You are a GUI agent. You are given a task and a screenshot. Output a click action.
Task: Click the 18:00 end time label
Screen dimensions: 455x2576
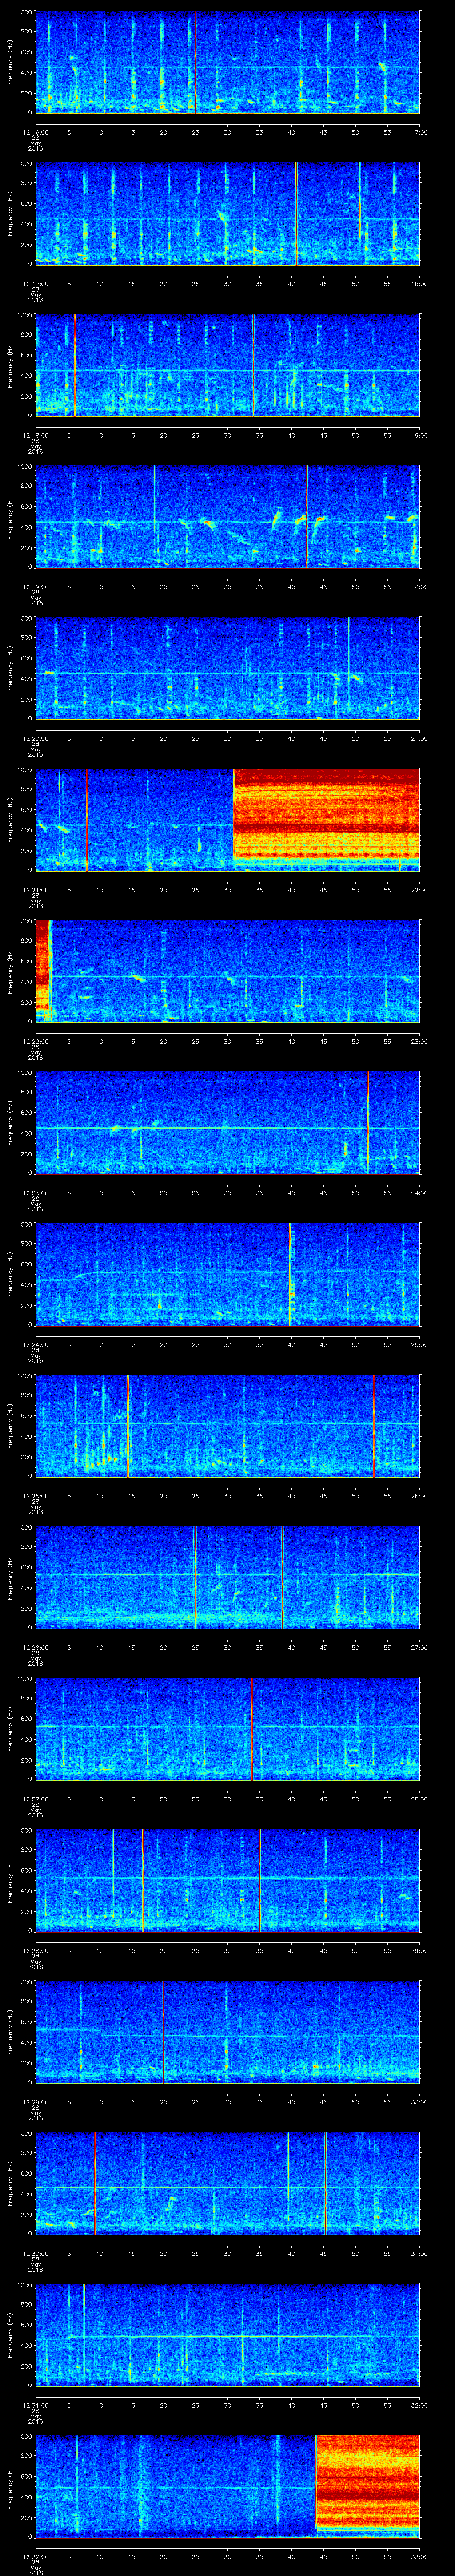pos(419,284)
